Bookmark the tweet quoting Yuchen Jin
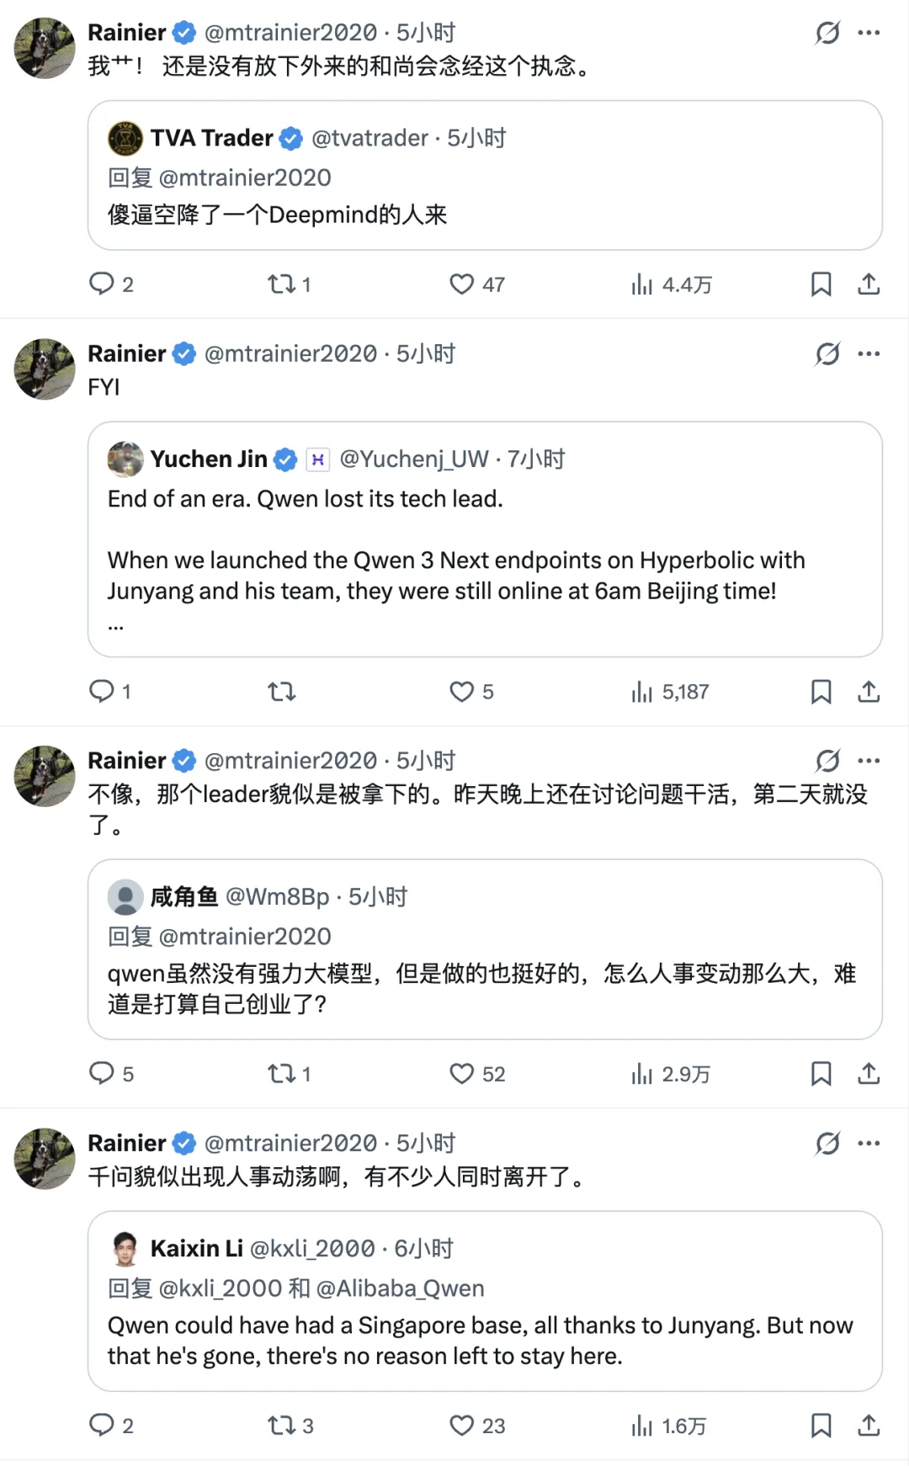Image resolution: width=909 pixels, height=1466 pixels. [x=822, y=691]
